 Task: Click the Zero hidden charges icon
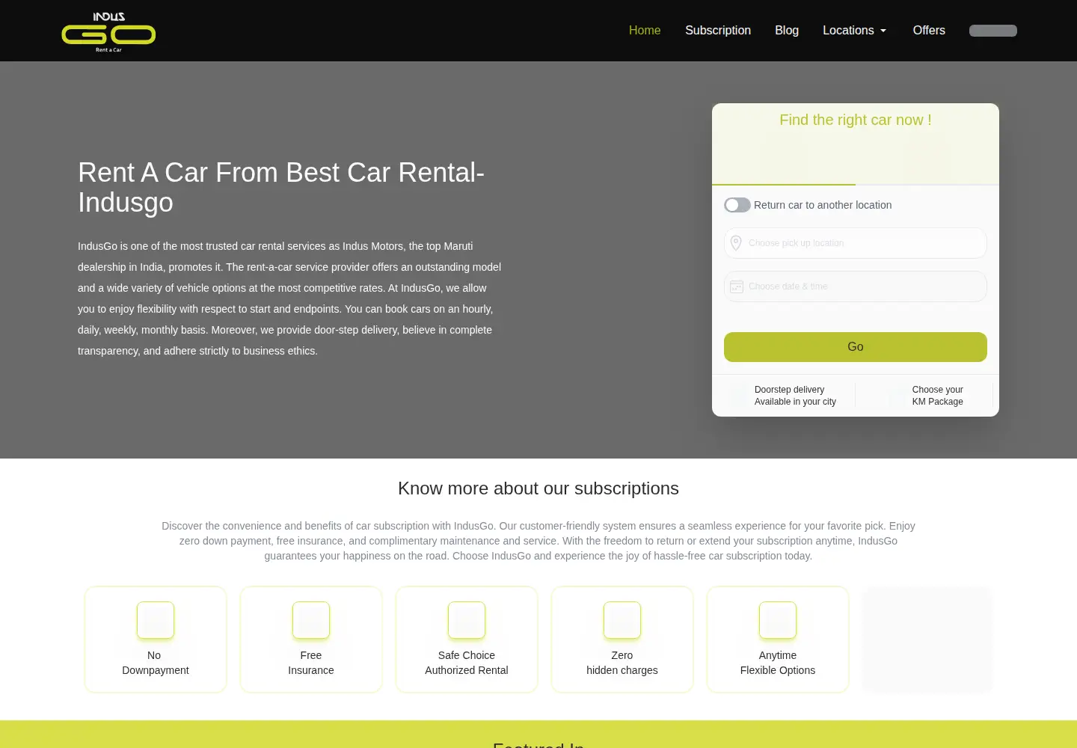622,620
